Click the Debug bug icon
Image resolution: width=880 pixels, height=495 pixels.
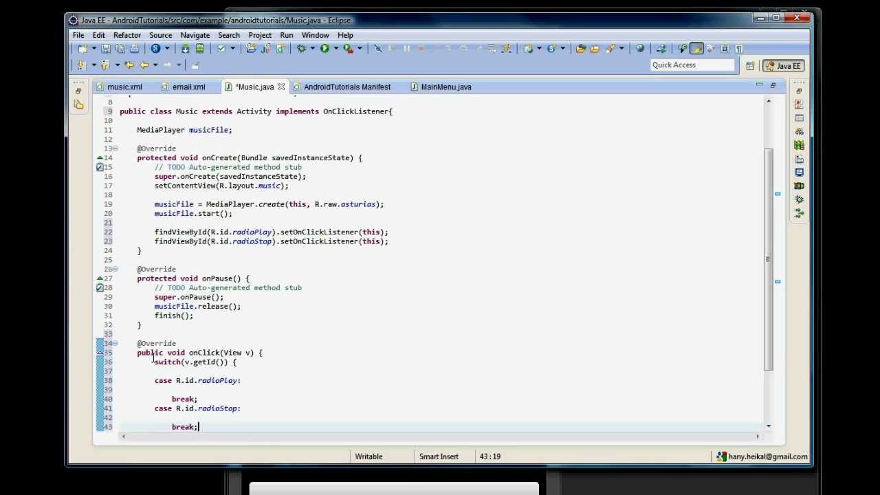click(300, 49)
